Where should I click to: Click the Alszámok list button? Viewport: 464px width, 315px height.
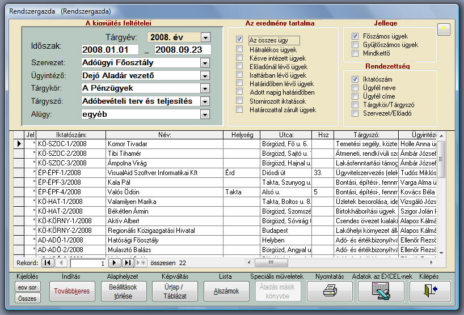coord(226,291)
